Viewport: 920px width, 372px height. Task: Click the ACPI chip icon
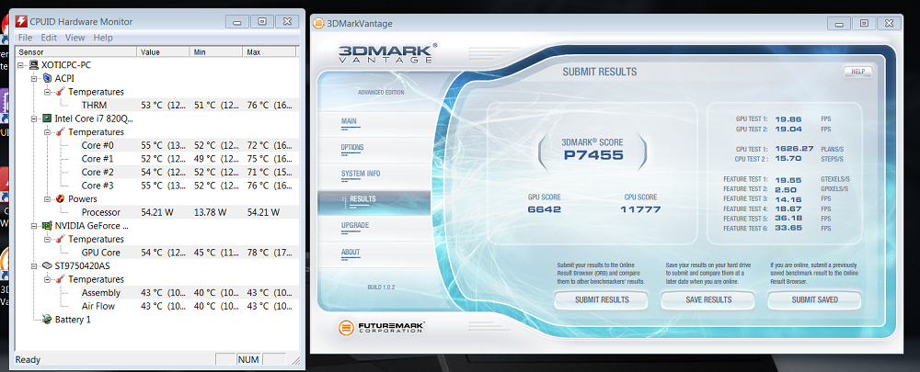pos(48,78)
